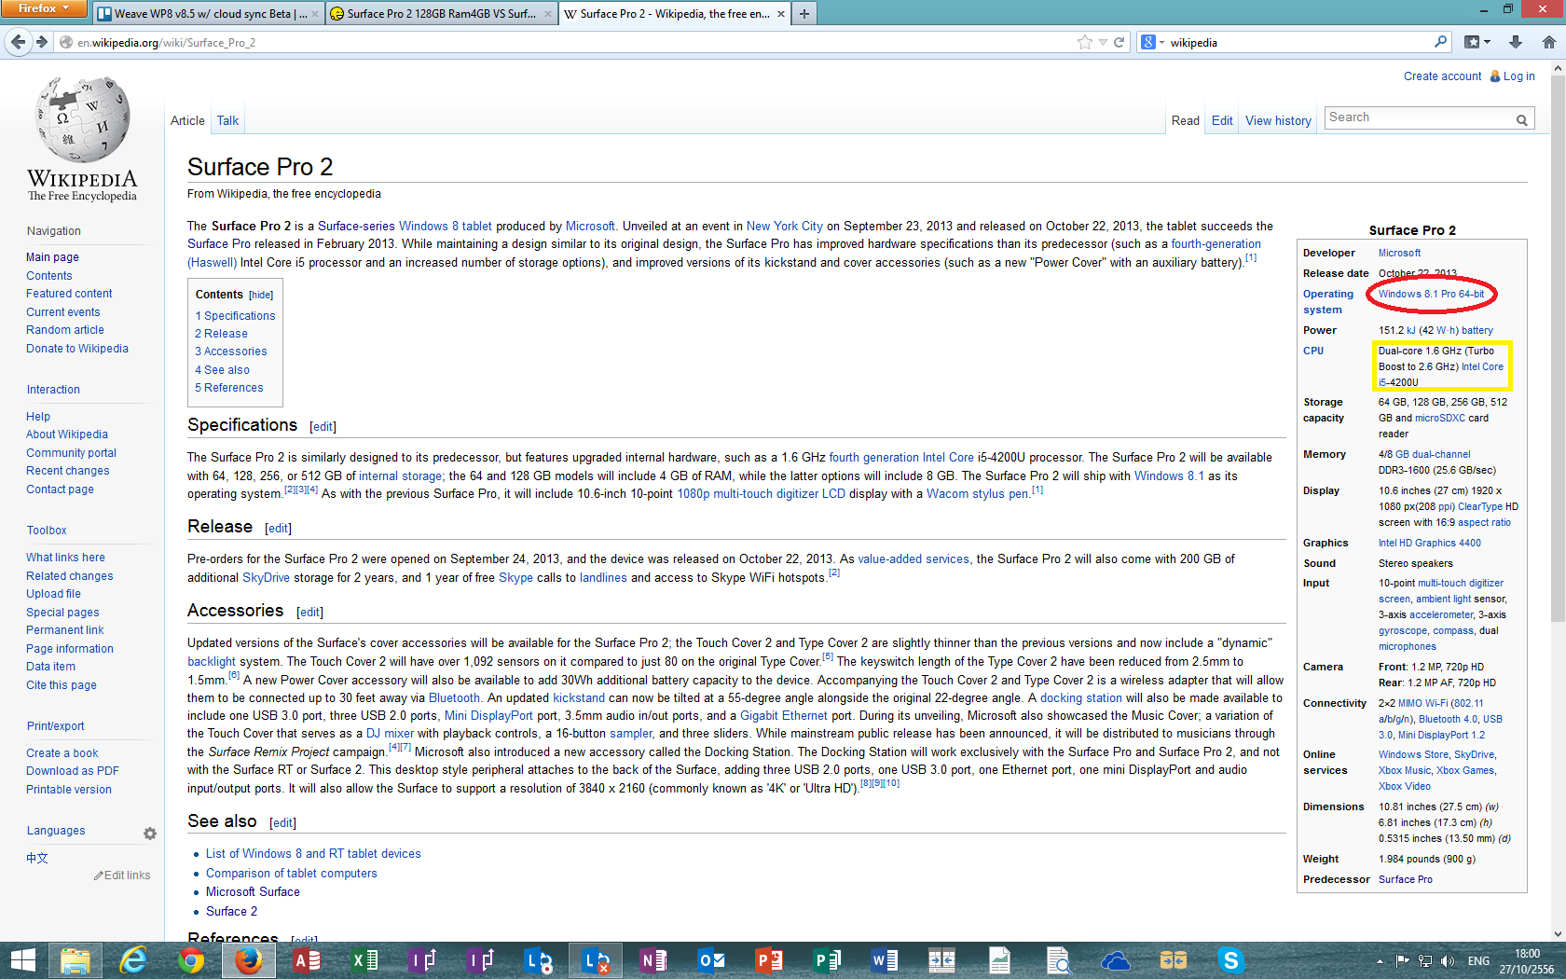The height and width of the screenshot is (979, 1566).
Task: Click the vertical scrollbar thumb
Action: tap(1558, 350)
